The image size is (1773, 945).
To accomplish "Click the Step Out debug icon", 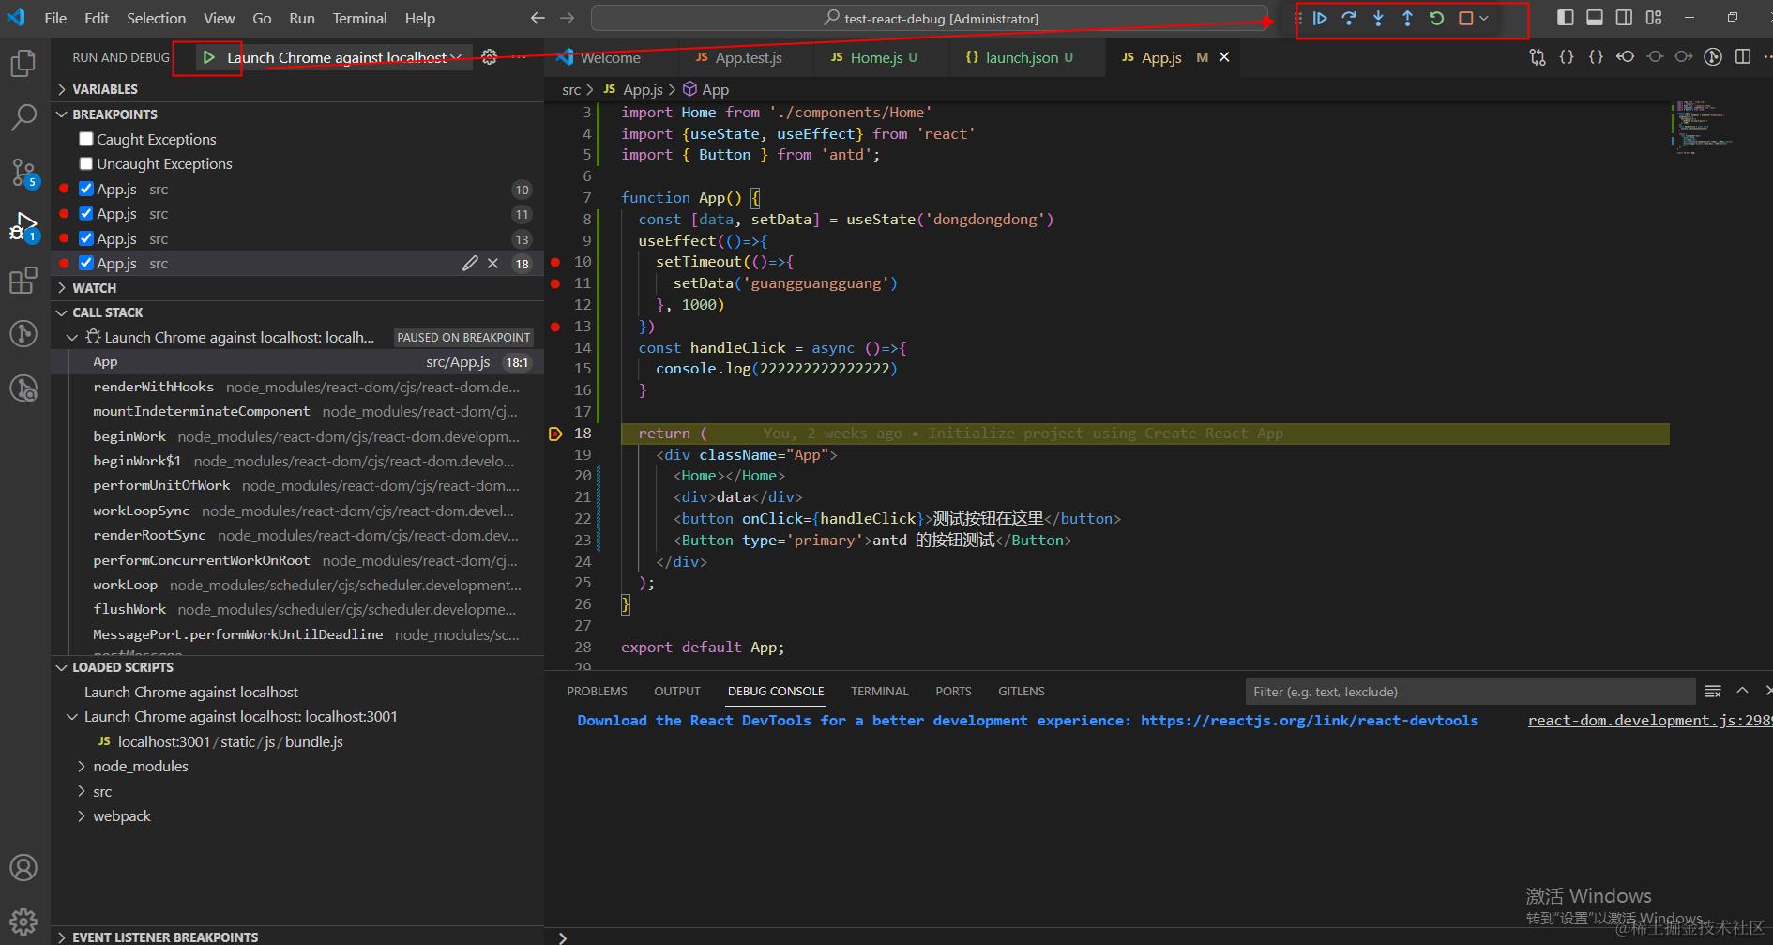I will (x=1407, y=18).
